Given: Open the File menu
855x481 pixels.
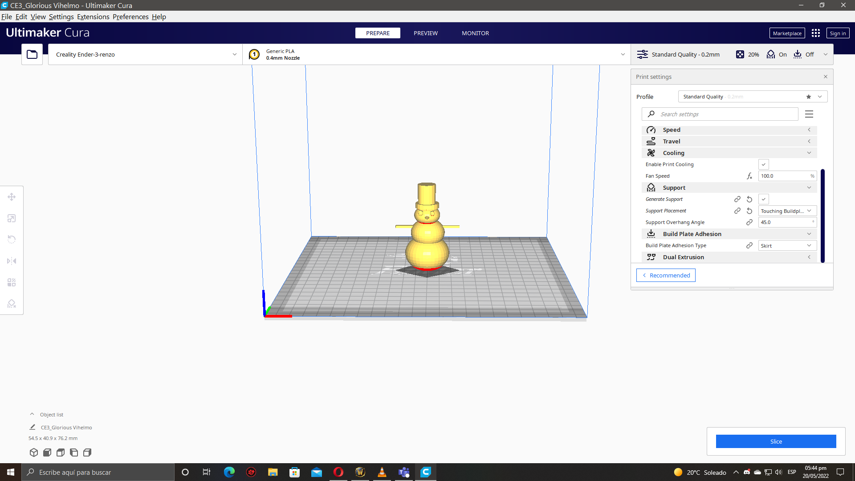Looking at the screenshot, I should 7,16.
